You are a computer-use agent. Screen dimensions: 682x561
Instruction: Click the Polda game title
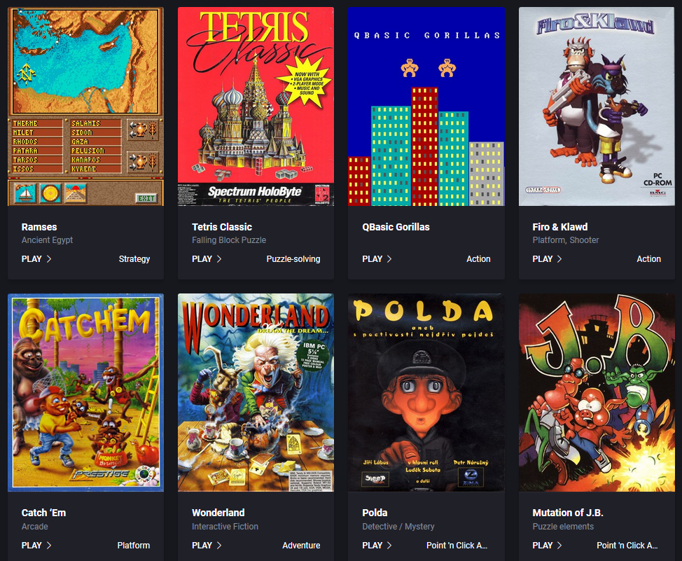pyautogui.click(x=375, y=513)
